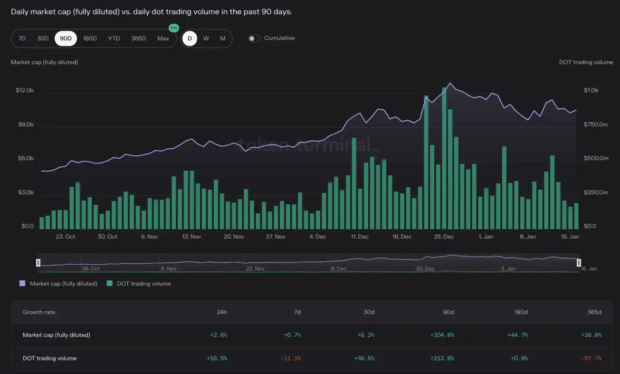The image size is (620, 374).
Task: Set granularity to monthly (M)
Action: 222,38
